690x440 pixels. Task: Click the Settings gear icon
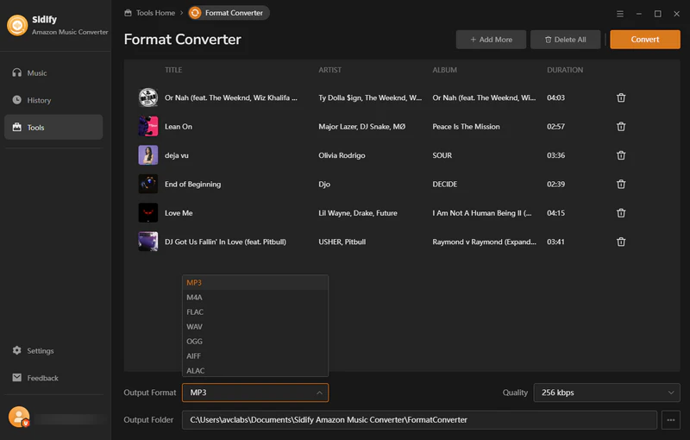[x=16, y=350]
